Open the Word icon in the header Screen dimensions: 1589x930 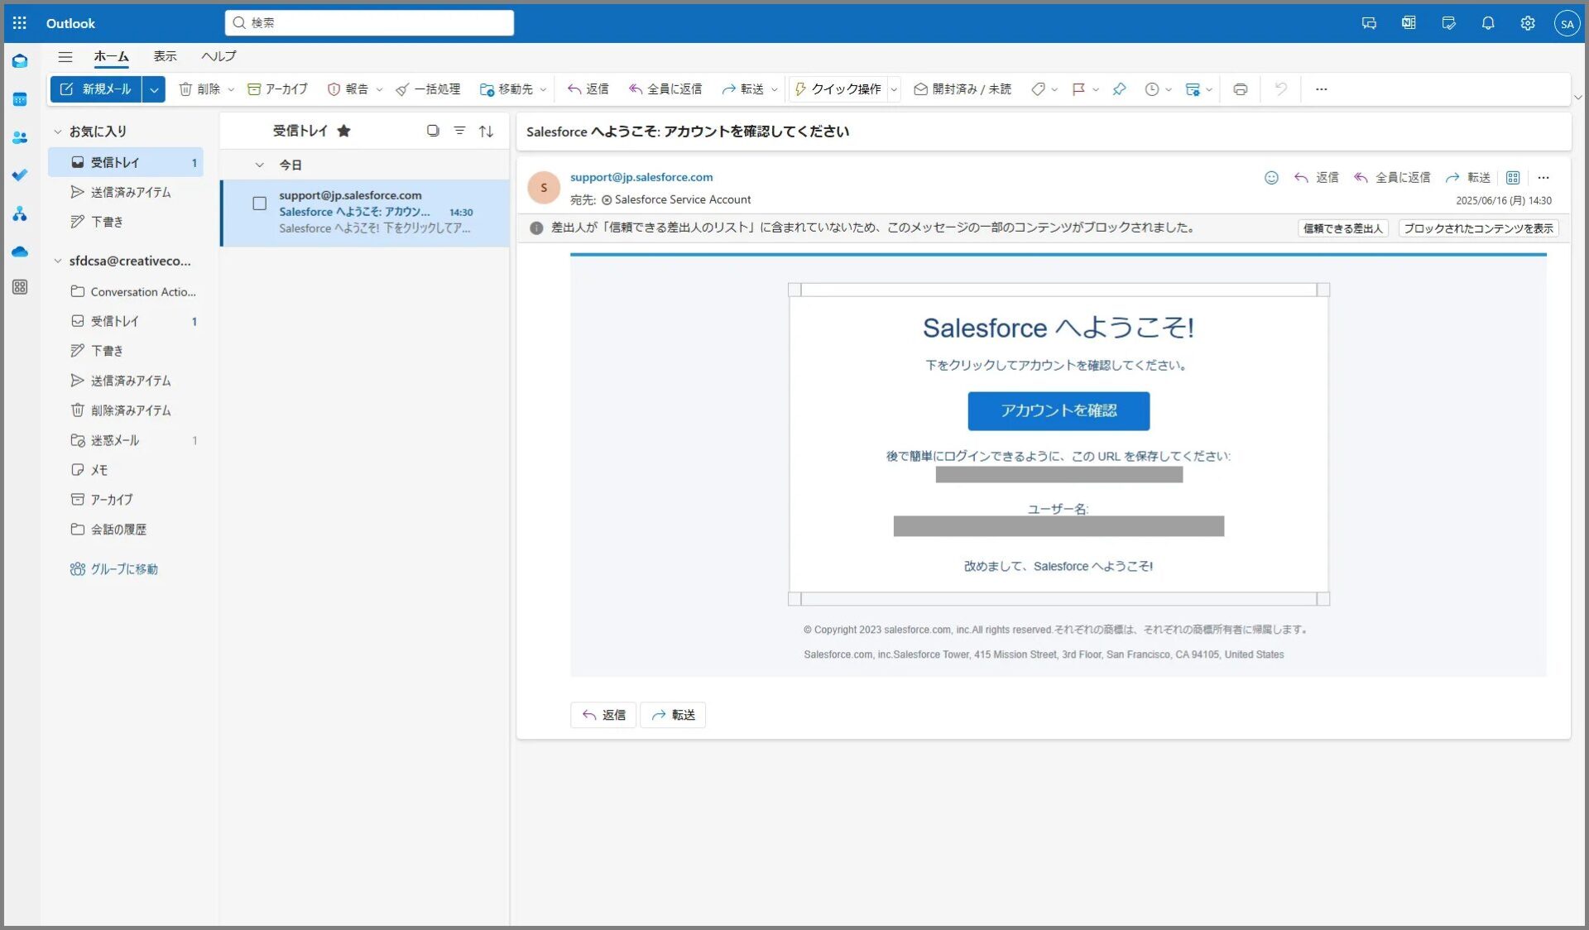(1409, 23)
